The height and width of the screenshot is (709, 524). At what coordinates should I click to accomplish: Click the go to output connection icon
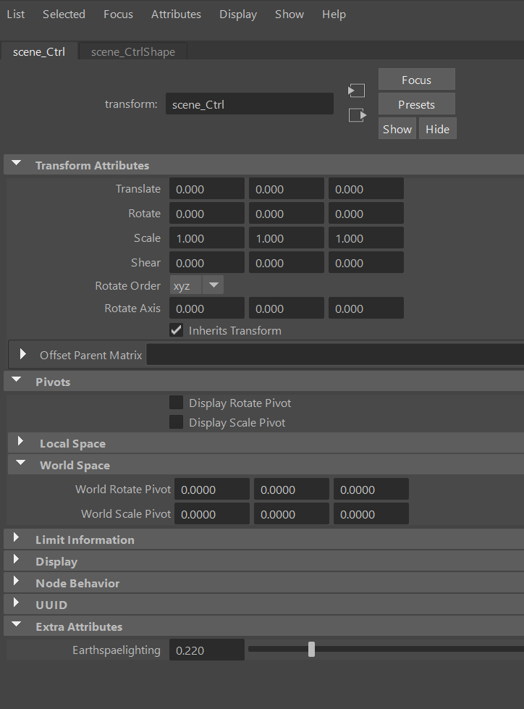(x=357, y=115)
